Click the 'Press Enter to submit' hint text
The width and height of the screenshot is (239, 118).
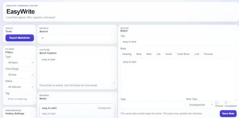68,85
